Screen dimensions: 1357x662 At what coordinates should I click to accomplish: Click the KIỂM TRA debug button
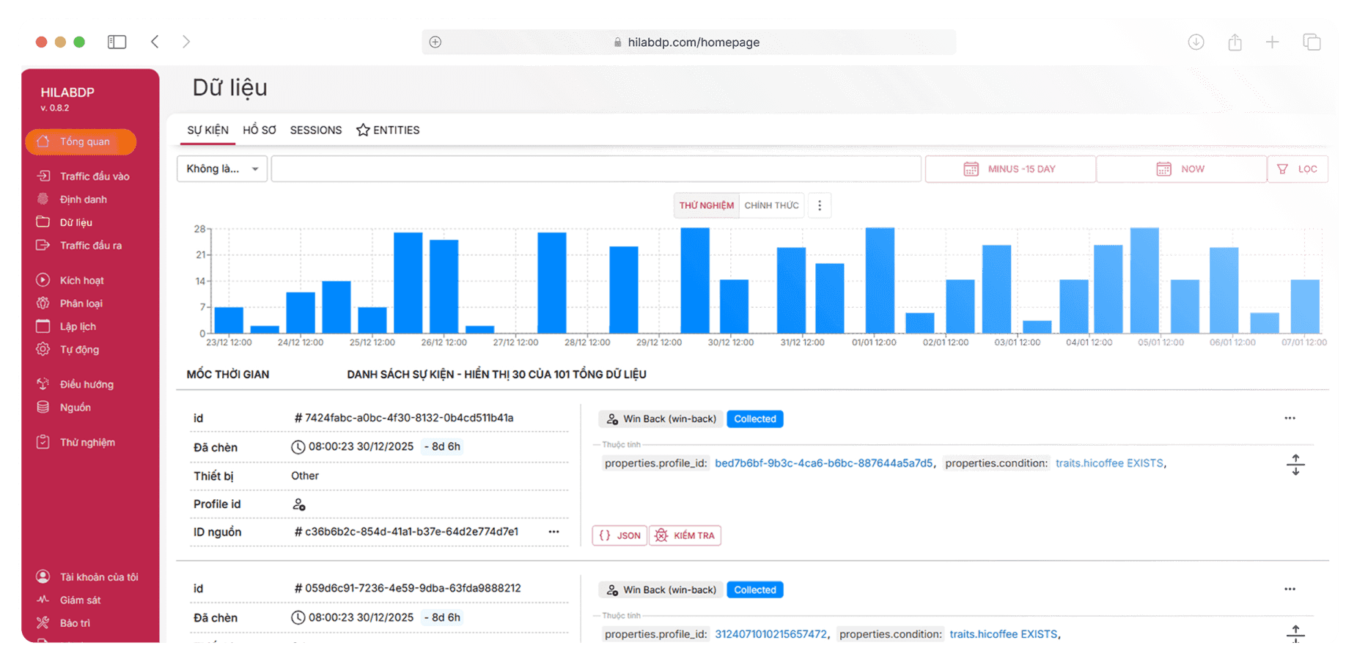point(685,535)
